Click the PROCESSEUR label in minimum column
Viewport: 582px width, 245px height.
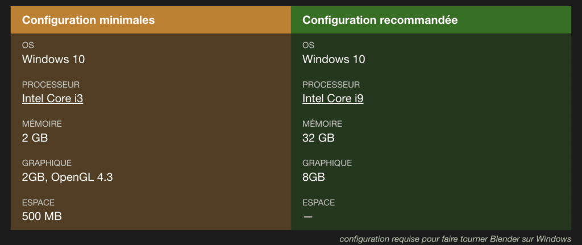click(x=51, y=85)
